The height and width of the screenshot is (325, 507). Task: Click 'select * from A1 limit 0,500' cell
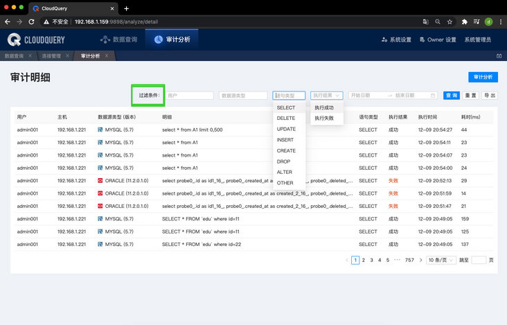(193, 130)
